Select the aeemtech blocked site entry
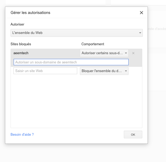 [21, 53]
